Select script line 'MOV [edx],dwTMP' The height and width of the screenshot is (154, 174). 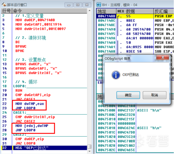point(32,126)
